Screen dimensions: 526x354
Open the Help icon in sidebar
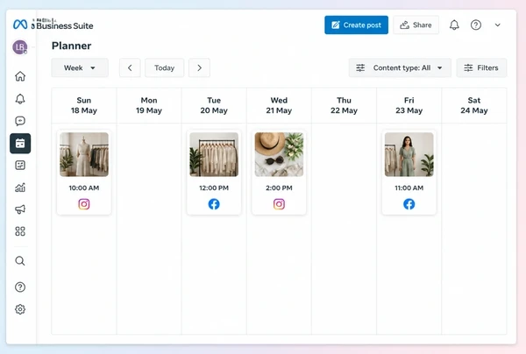20,287
